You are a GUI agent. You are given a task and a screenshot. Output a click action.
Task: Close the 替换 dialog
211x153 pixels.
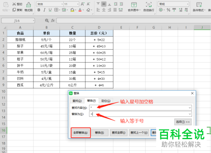point(192,93)
